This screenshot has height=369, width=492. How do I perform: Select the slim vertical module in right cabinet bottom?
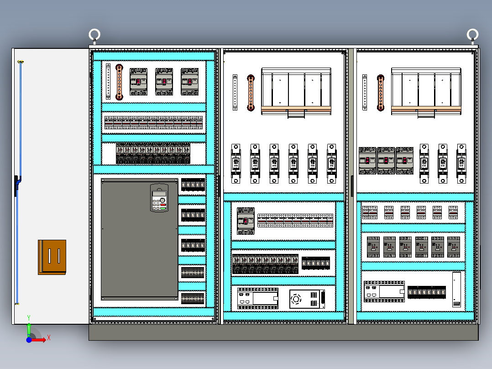[456, 289]
